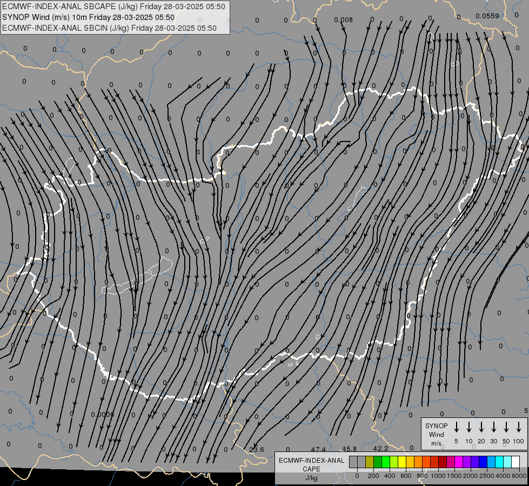
Task: Select the 2500 tick label on CAPE scale
Action: (487, 476)
